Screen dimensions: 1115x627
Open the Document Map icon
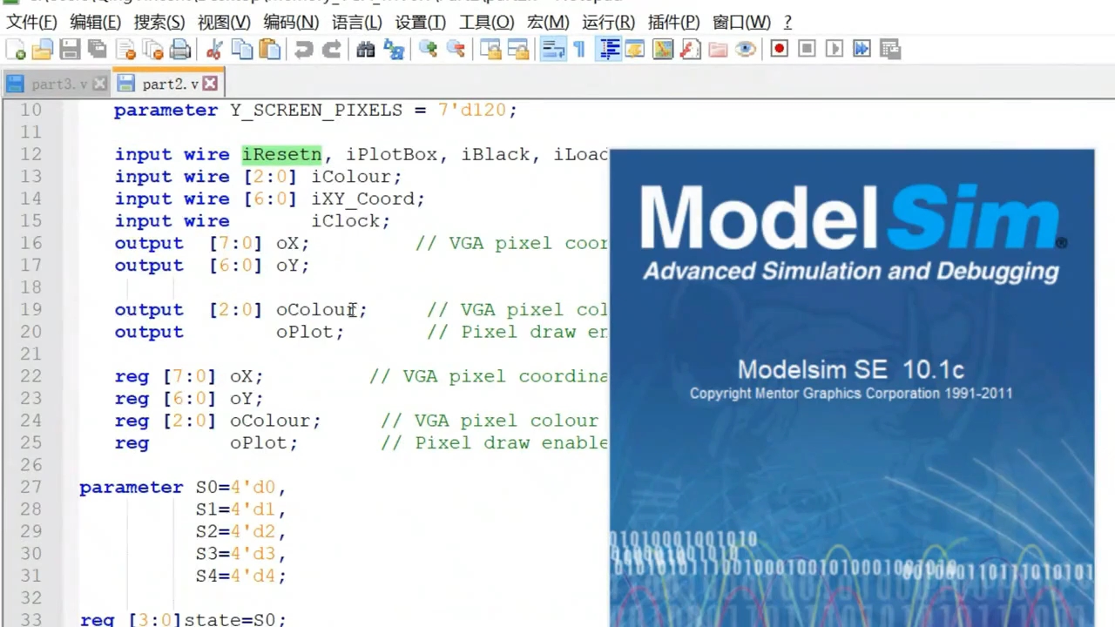click(663, 49)
